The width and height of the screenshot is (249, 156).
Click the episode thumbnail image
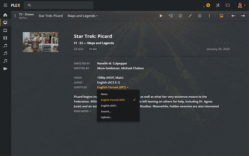[x=40, y=42]
